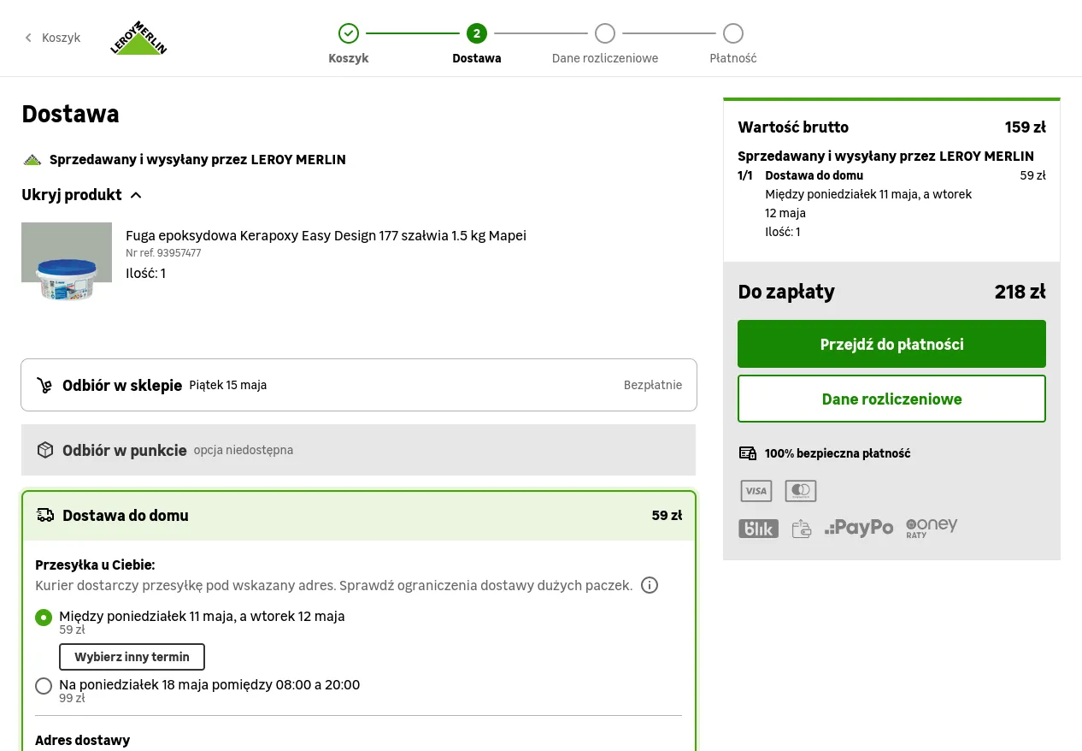Click the Dostawa do domu truck icon
Viewport: 1082px width, 751px height.
tap(44, 515)
